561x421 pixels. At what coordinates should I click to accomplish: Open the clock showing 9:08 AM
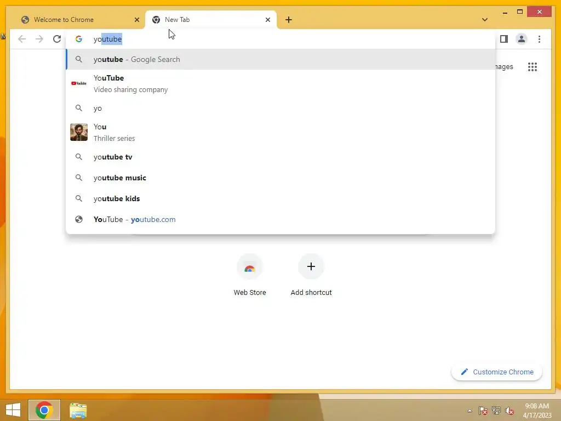point(537,410)
